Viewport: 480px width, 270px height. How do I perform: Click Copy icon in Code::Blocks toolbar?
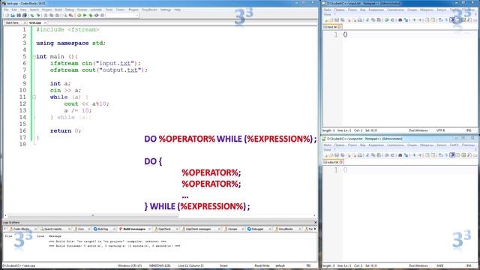tap(52, 15)
